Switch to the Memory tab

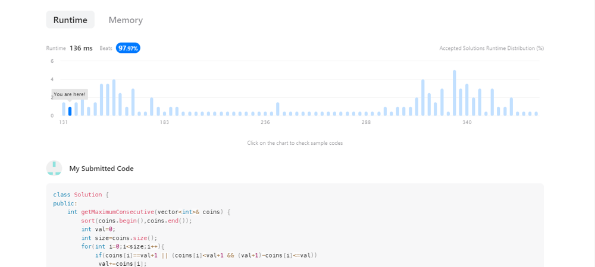tap(126, 20)
